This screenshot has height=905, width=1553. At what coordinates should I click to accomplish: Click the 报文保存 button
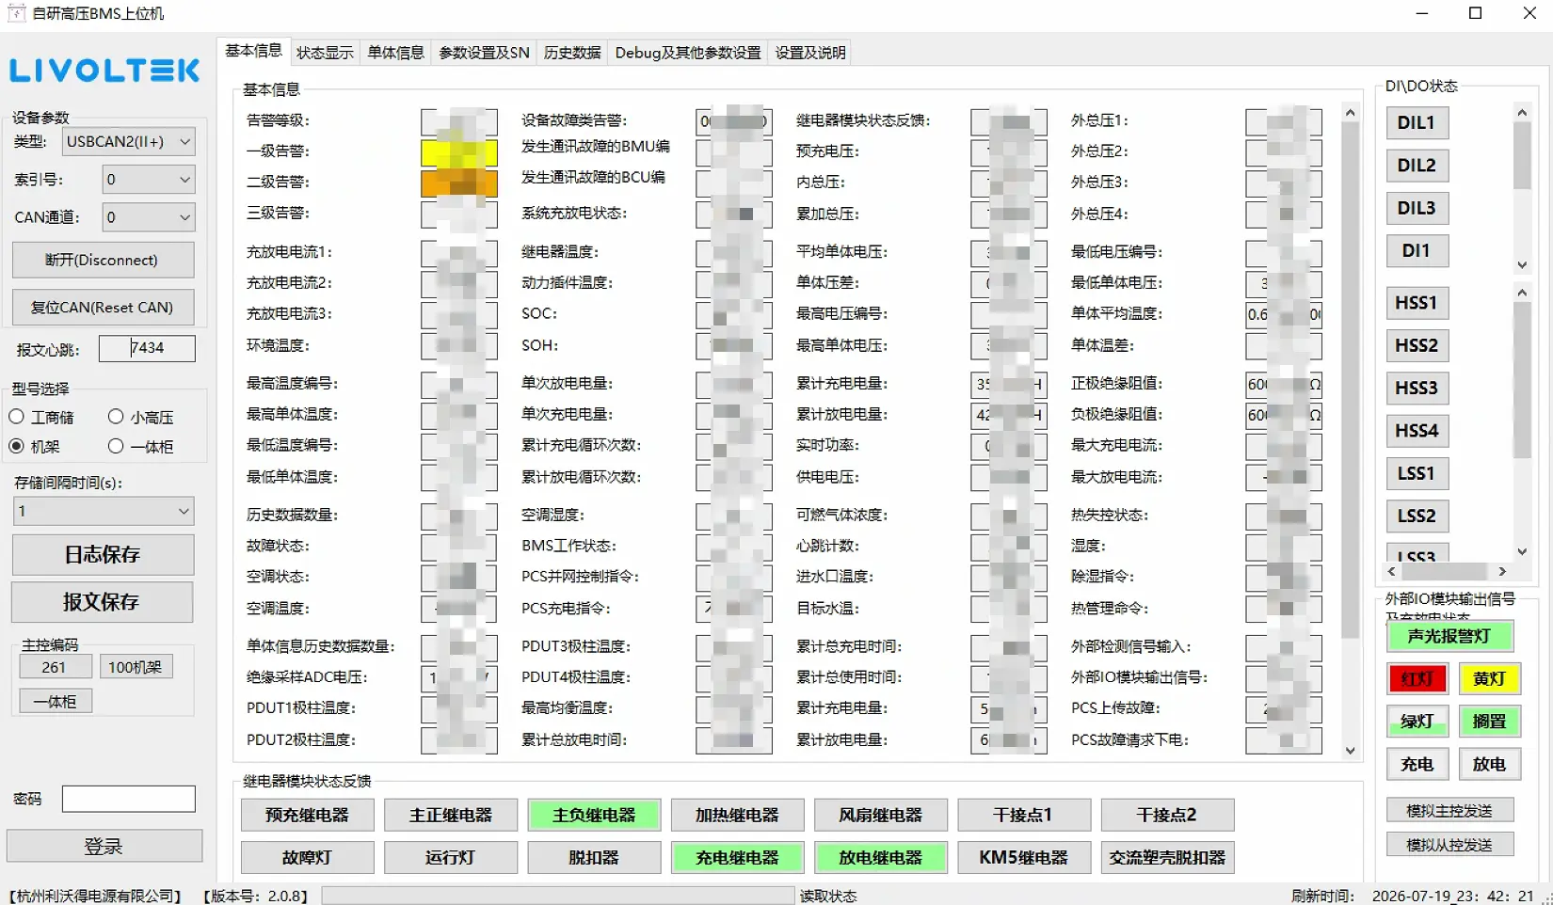[x=103, y=602]
